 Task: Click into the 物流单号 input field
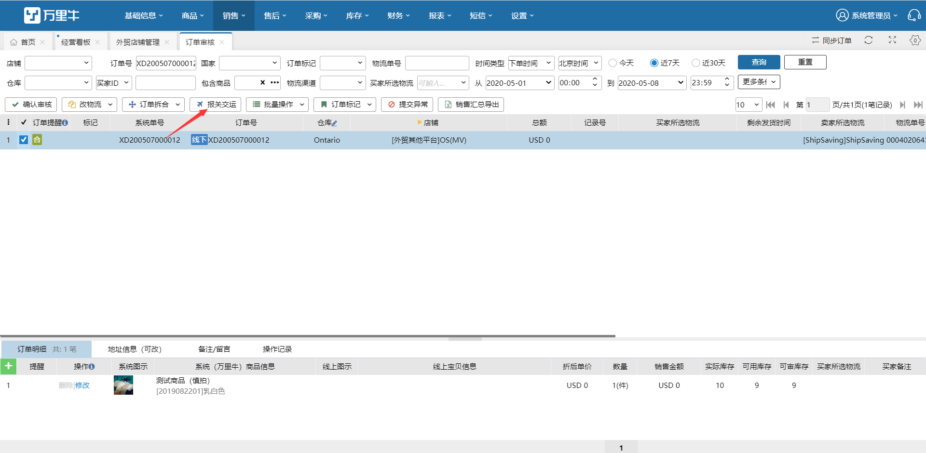[x=437, y=63]
